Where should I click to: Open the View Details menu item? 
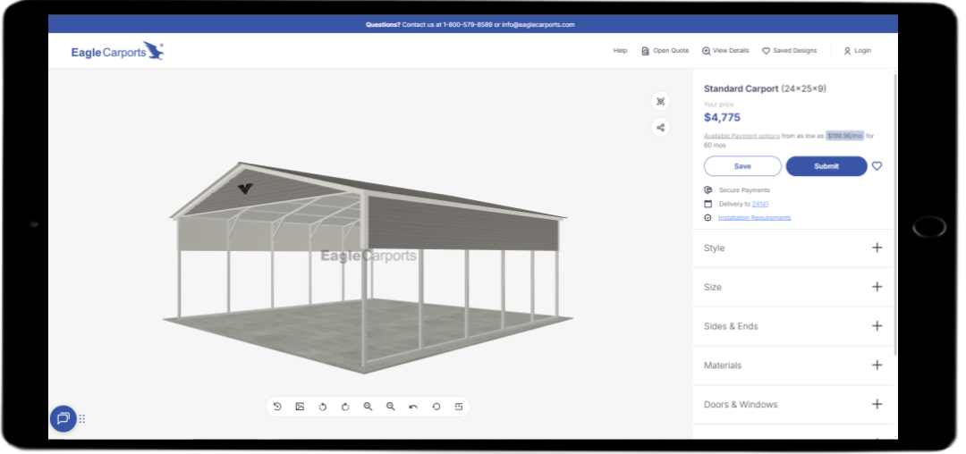click(725, 51)
